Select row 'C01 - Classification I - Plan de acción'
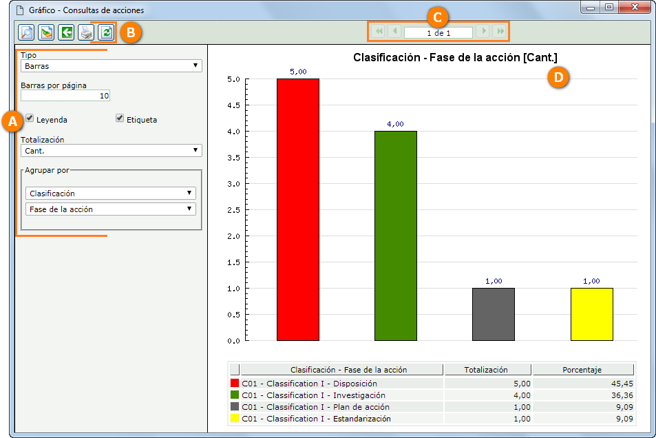The image size is (656, 438). click(432, 407)
